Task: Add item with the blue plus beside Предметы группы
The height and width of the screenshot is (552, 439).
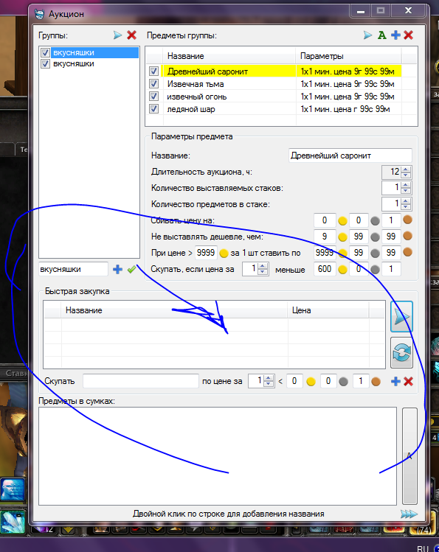Action: (x=395, y=35)
